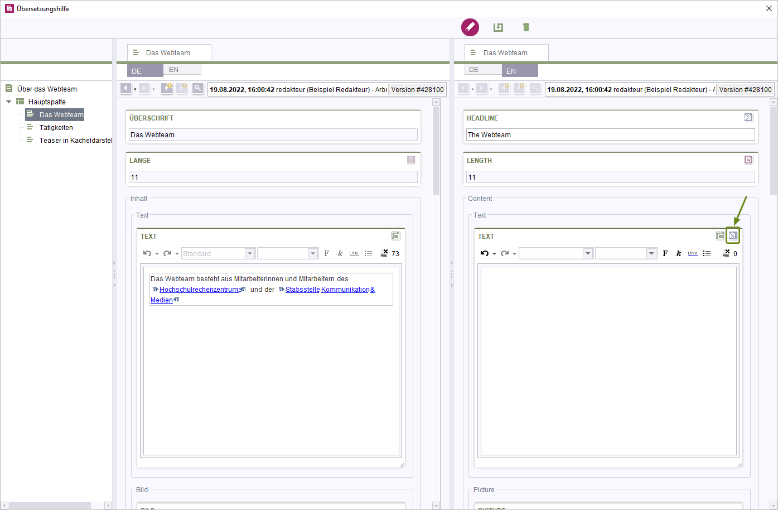Apply translation icon in English TEXT header
The width and height of the screenshot is (778, 510).
pos(733,235)
